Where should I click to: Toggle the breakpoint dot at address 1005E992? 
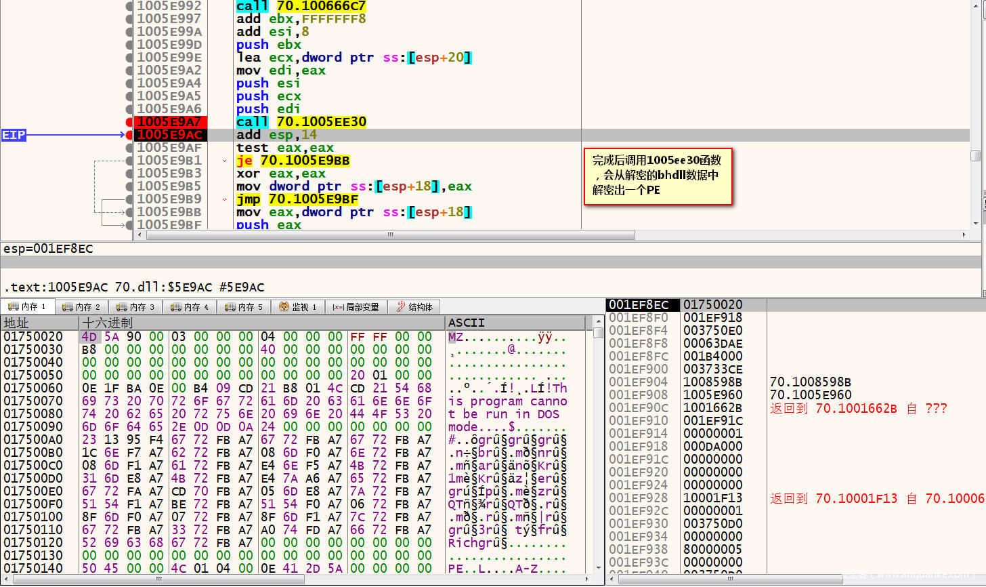coord(129,6)
